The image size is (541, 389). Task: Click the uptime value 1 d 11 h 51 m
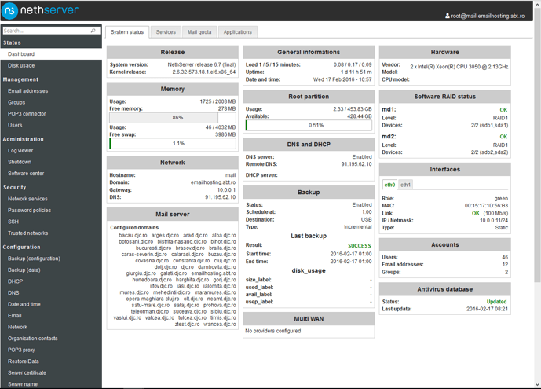356,72
